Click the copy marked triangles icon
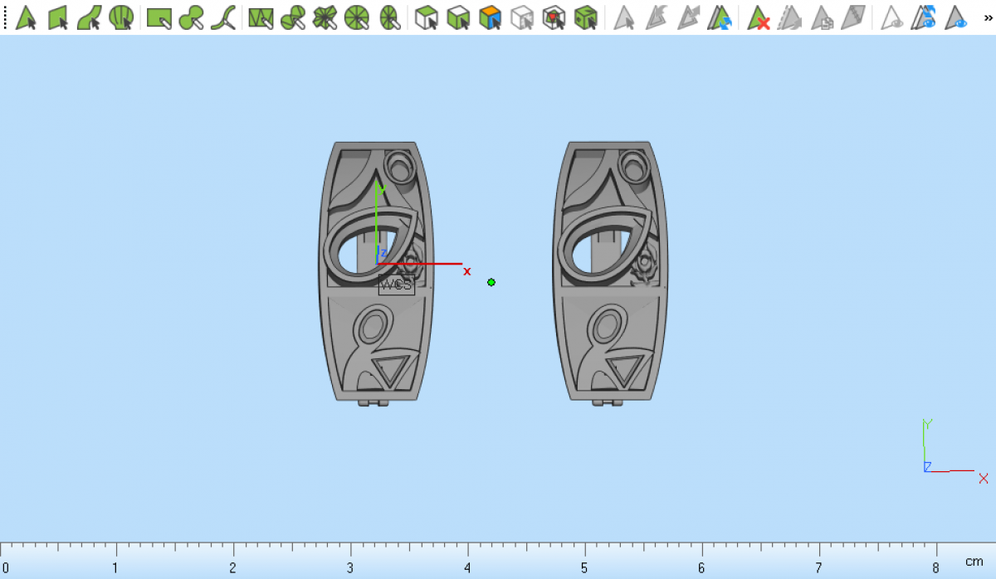996x579 pixels. 822,17
